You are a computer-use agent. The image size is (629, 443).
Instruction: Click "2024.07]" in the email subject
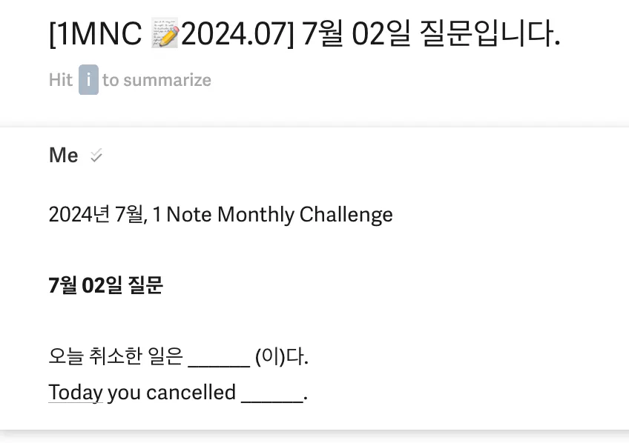[x=238, y=33]
